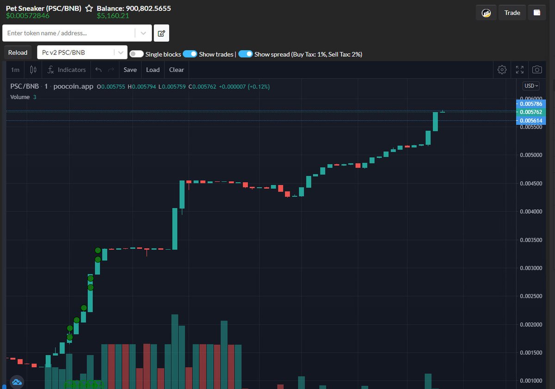Redo the chart action
This screenshot has width=555, height=389.
[111, 70]
